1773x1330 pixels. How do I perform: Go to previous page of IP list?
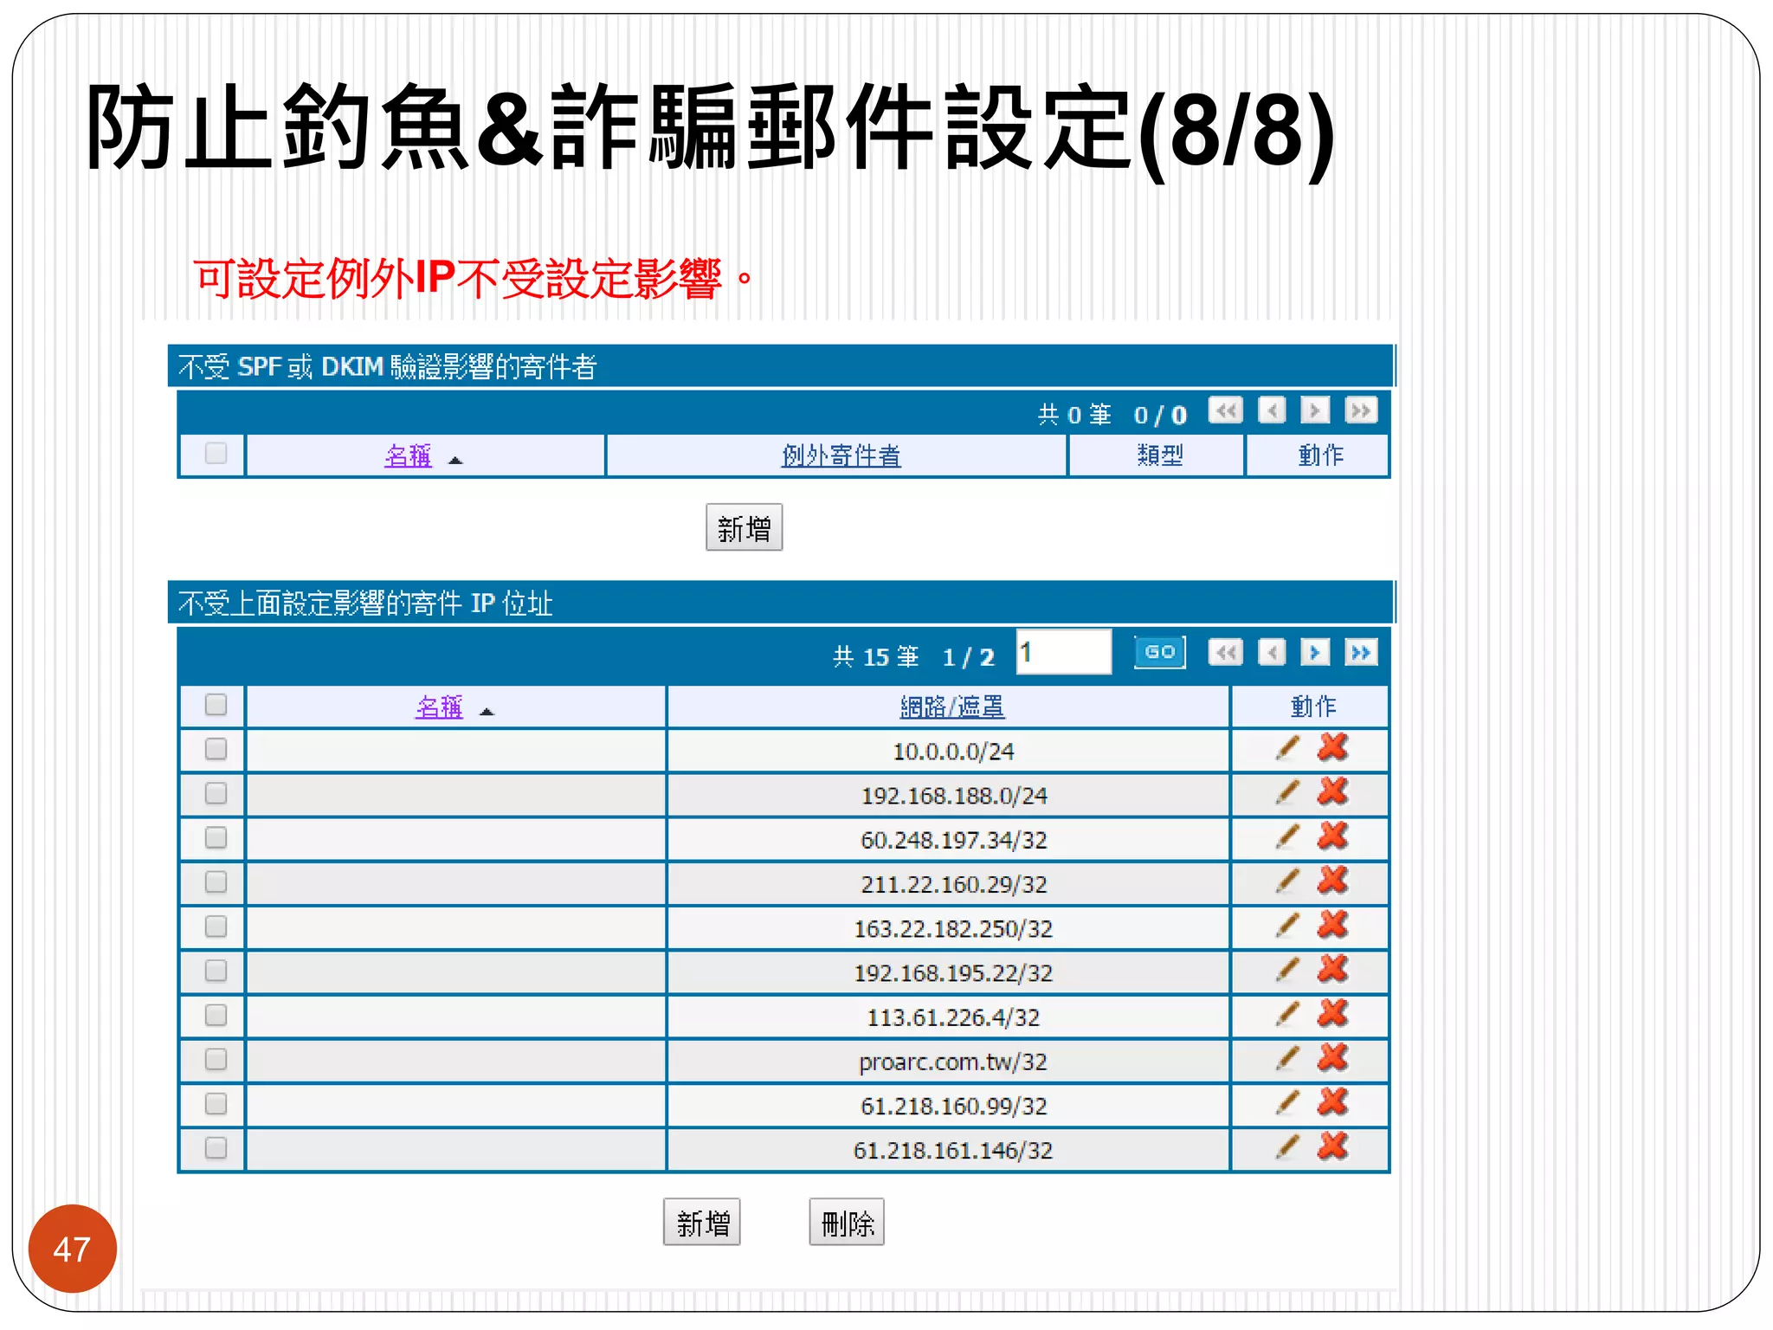1271,652
